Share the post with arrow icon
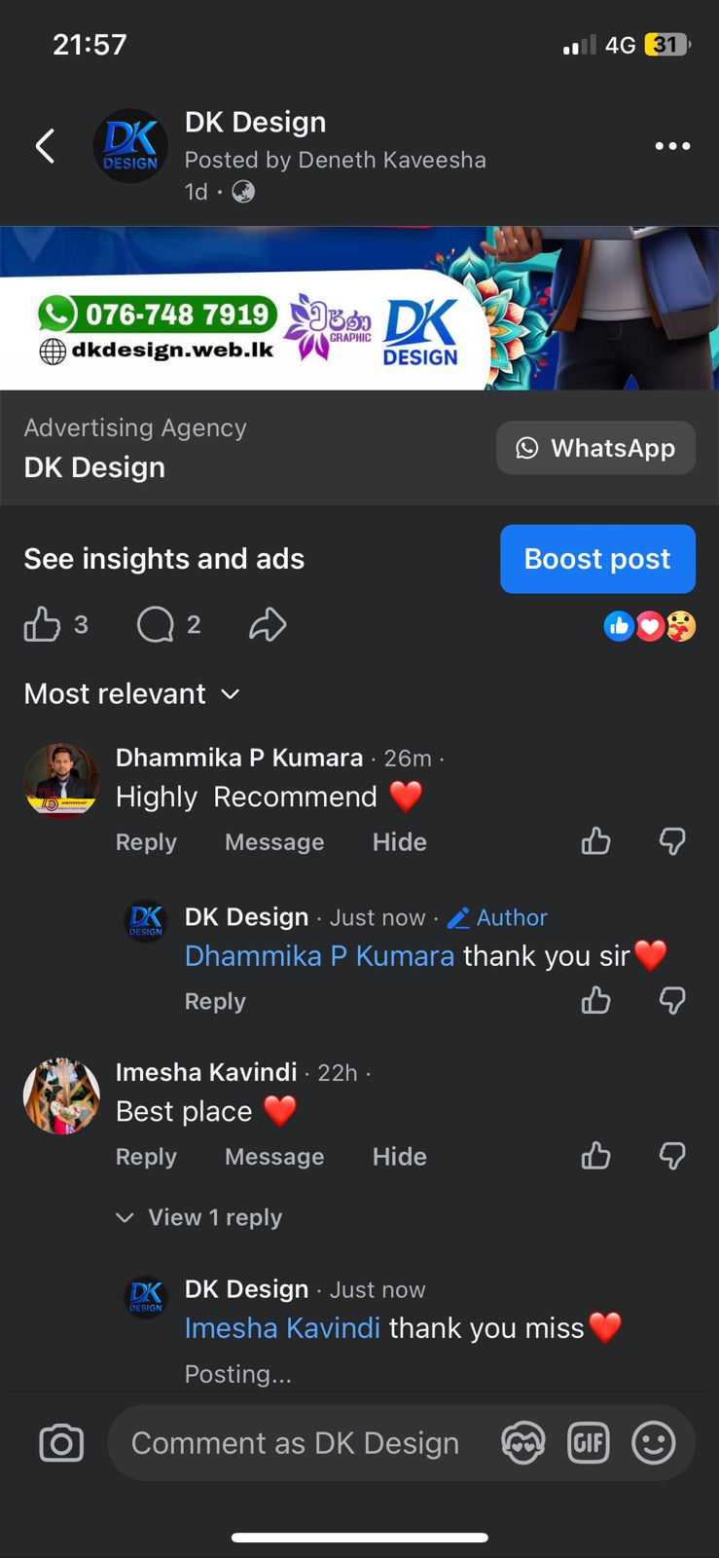This screenshot has width=719, height=1558. pyautogui.click(x=268, y=624)
